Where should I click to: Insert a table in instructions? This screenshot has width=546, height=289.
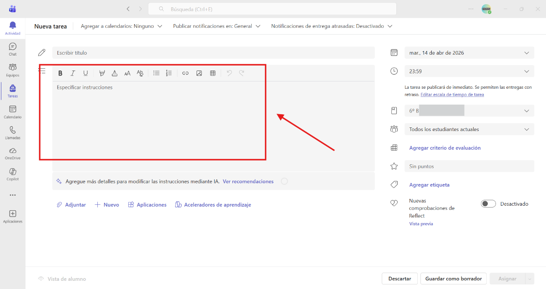212,73
